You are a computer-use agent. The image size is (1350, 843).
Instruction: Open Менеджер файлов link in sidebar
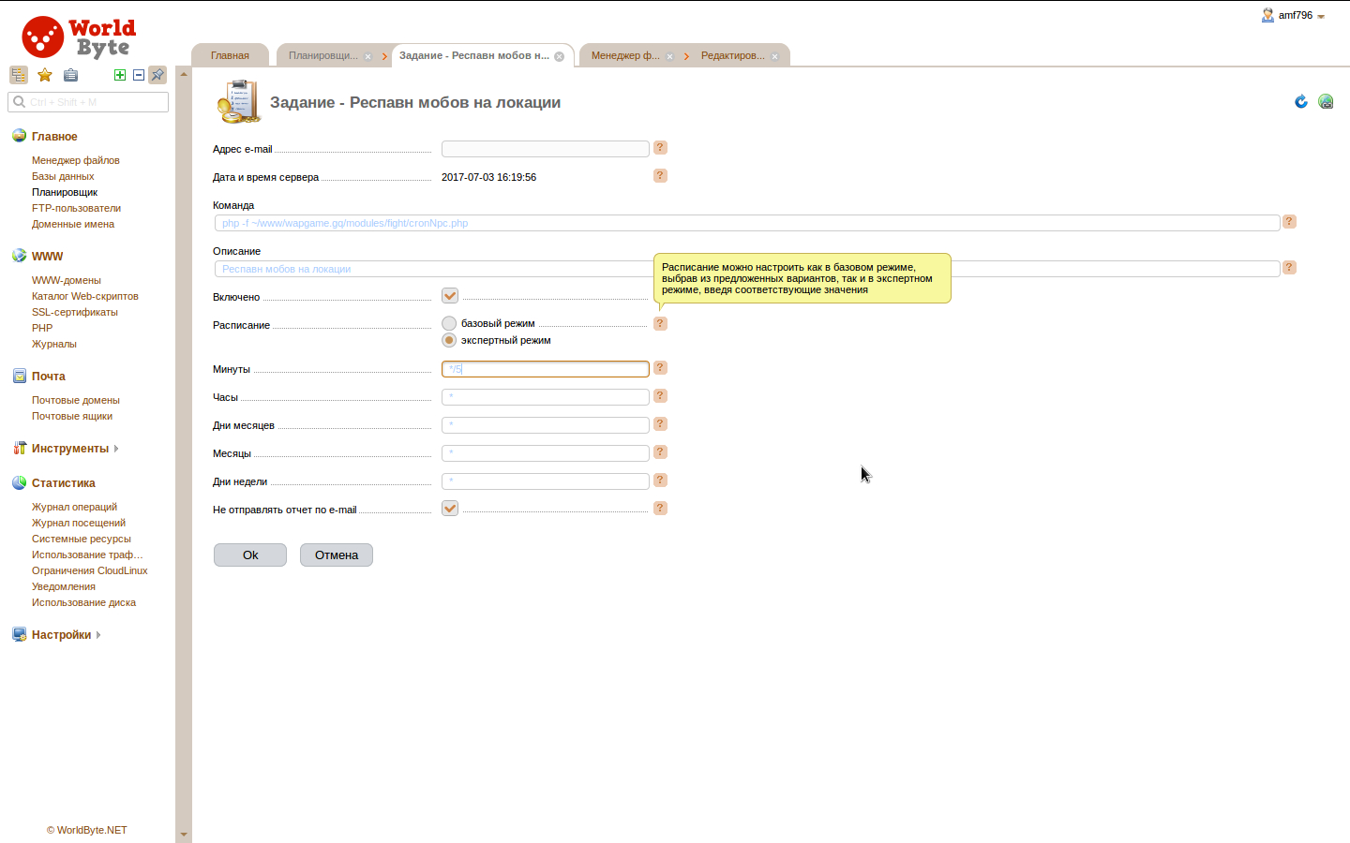(x=76, y=160)
